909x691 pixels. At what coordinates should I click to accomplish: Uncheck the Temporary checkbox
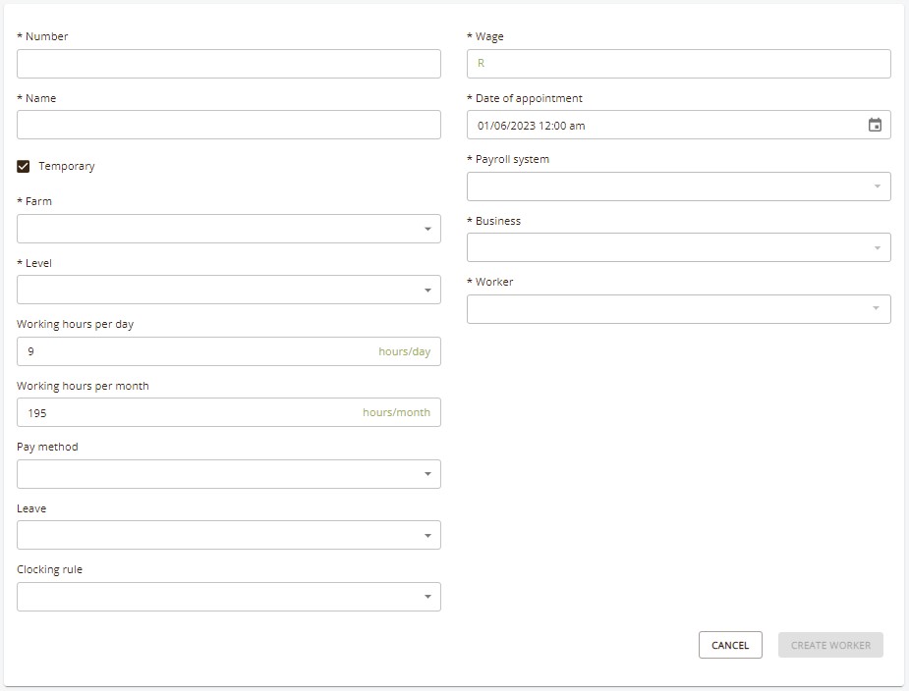24,167
